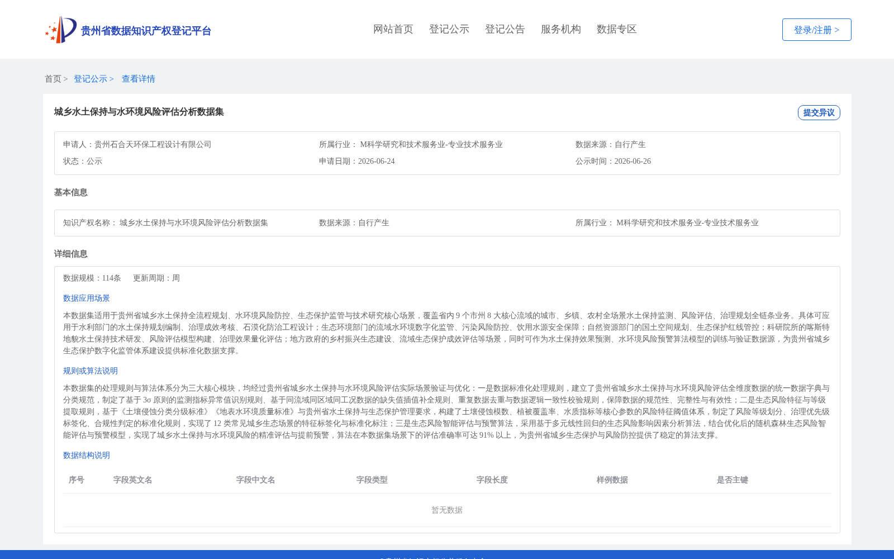
Task: Click 数据来源：自行产生 in top info box
Action: click(610, 144)
